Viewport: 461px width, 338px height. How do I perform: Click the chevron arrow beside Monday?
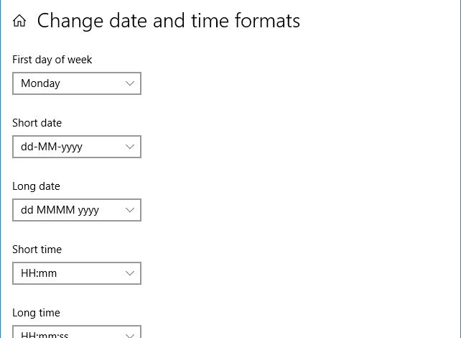(x=130, y=83)
